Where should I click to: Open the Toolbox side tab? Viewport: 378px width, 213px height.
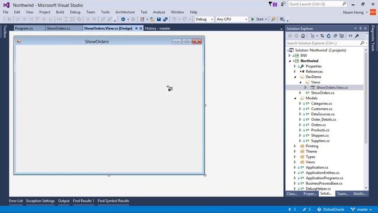coord(4,31)
